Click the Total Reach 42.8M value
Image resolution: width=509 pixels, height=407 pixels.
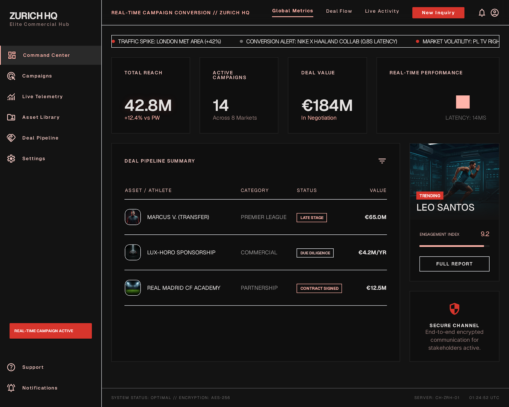[x=148, y=106]
